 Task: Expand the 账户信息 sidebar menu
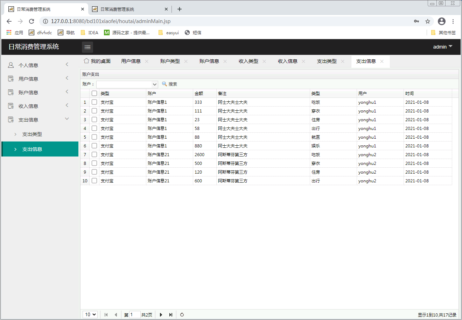pos(67,92)
